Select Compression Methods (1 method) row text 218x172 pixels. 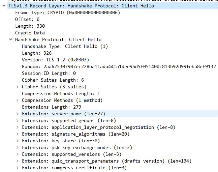[x=62, y=101]
